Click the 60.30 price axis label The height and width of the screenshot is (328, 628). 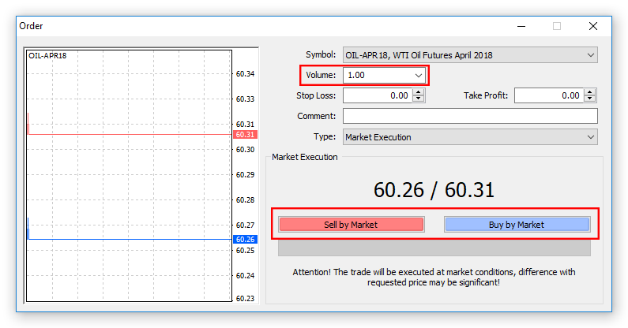tap(245, 149)
